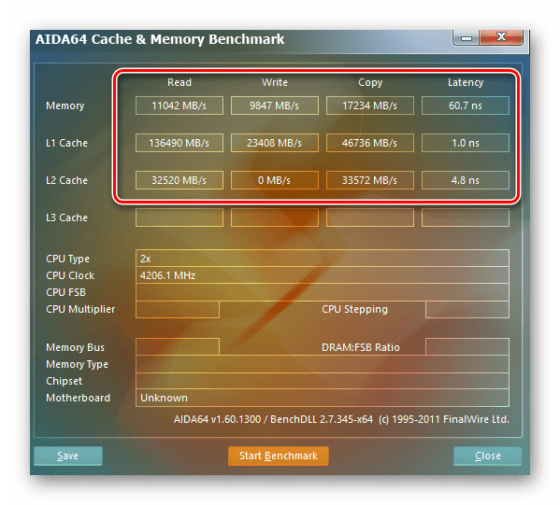Click the CPU Clock 4206.1 MHz field

pyautogui.click(x=323, y=275)
